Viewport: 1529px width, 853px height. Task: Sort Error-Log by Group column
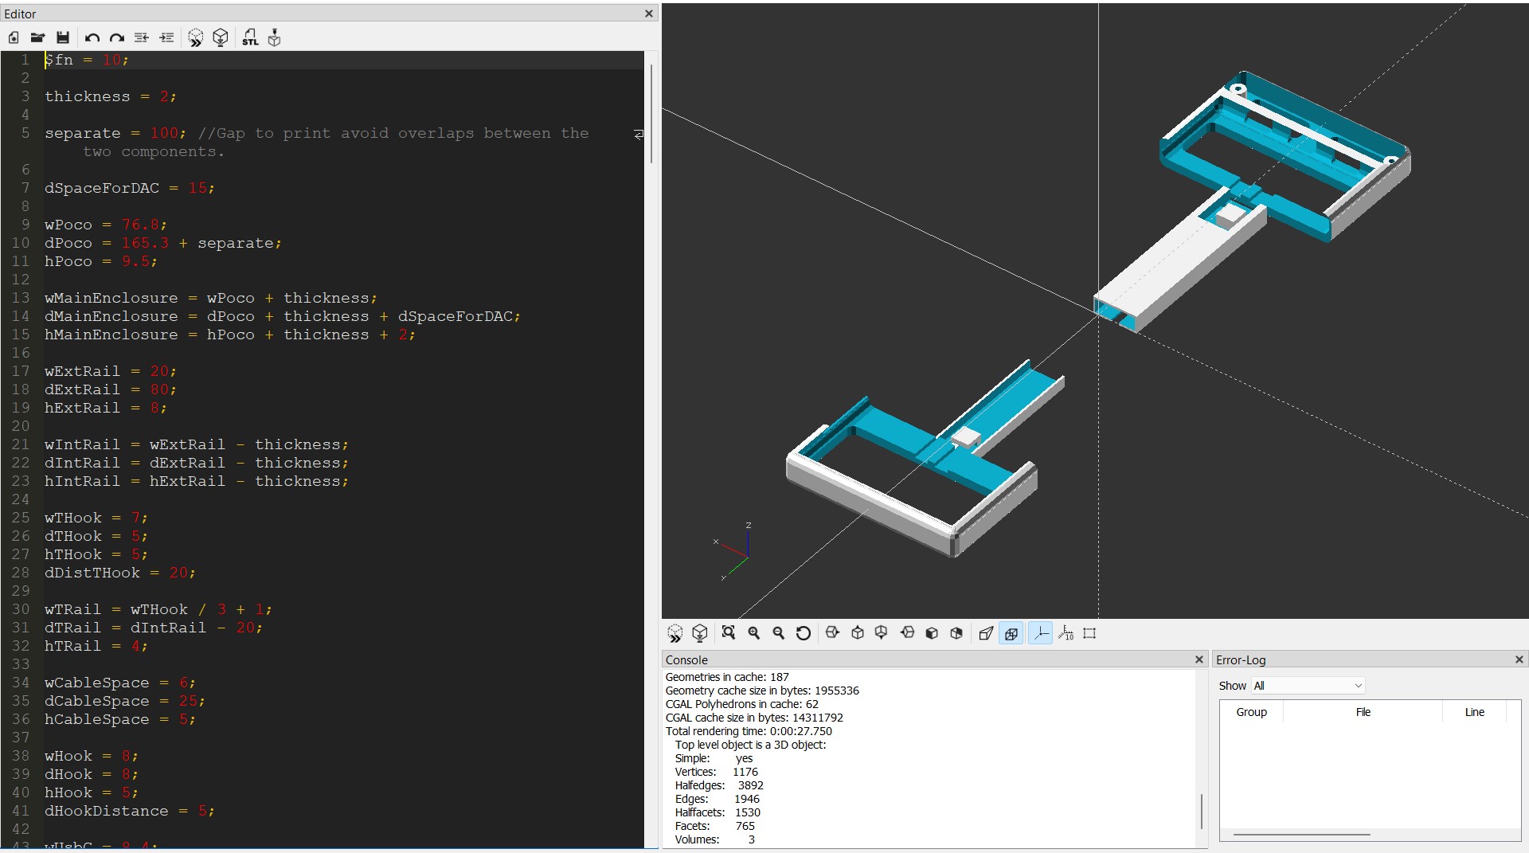point(1251,712)
